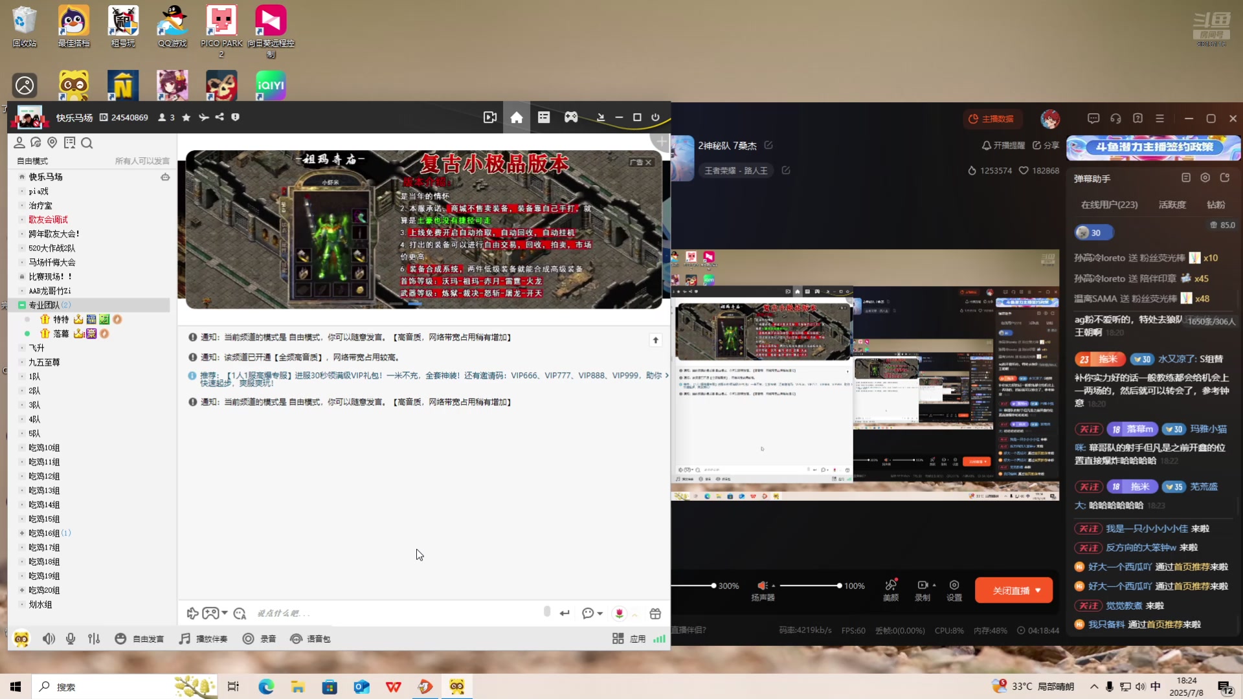Open Windows Start menu
This screenshot has height=699, width=1243.
pyautogui.click(x=16, y=687)
